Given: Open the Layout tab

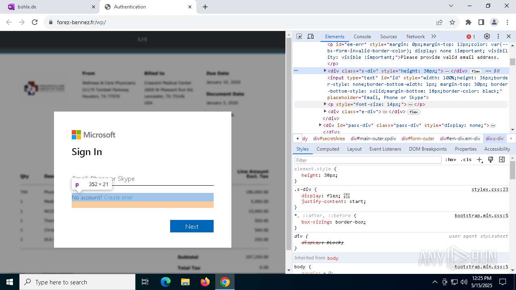Looking at the screenshot, I should 354,149.
